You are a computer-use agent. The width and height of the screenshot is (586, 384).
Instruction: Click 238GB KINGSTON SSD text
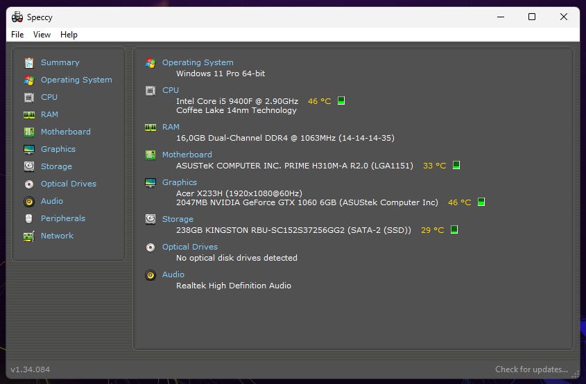pyautogui.click(x=293, y=230)
